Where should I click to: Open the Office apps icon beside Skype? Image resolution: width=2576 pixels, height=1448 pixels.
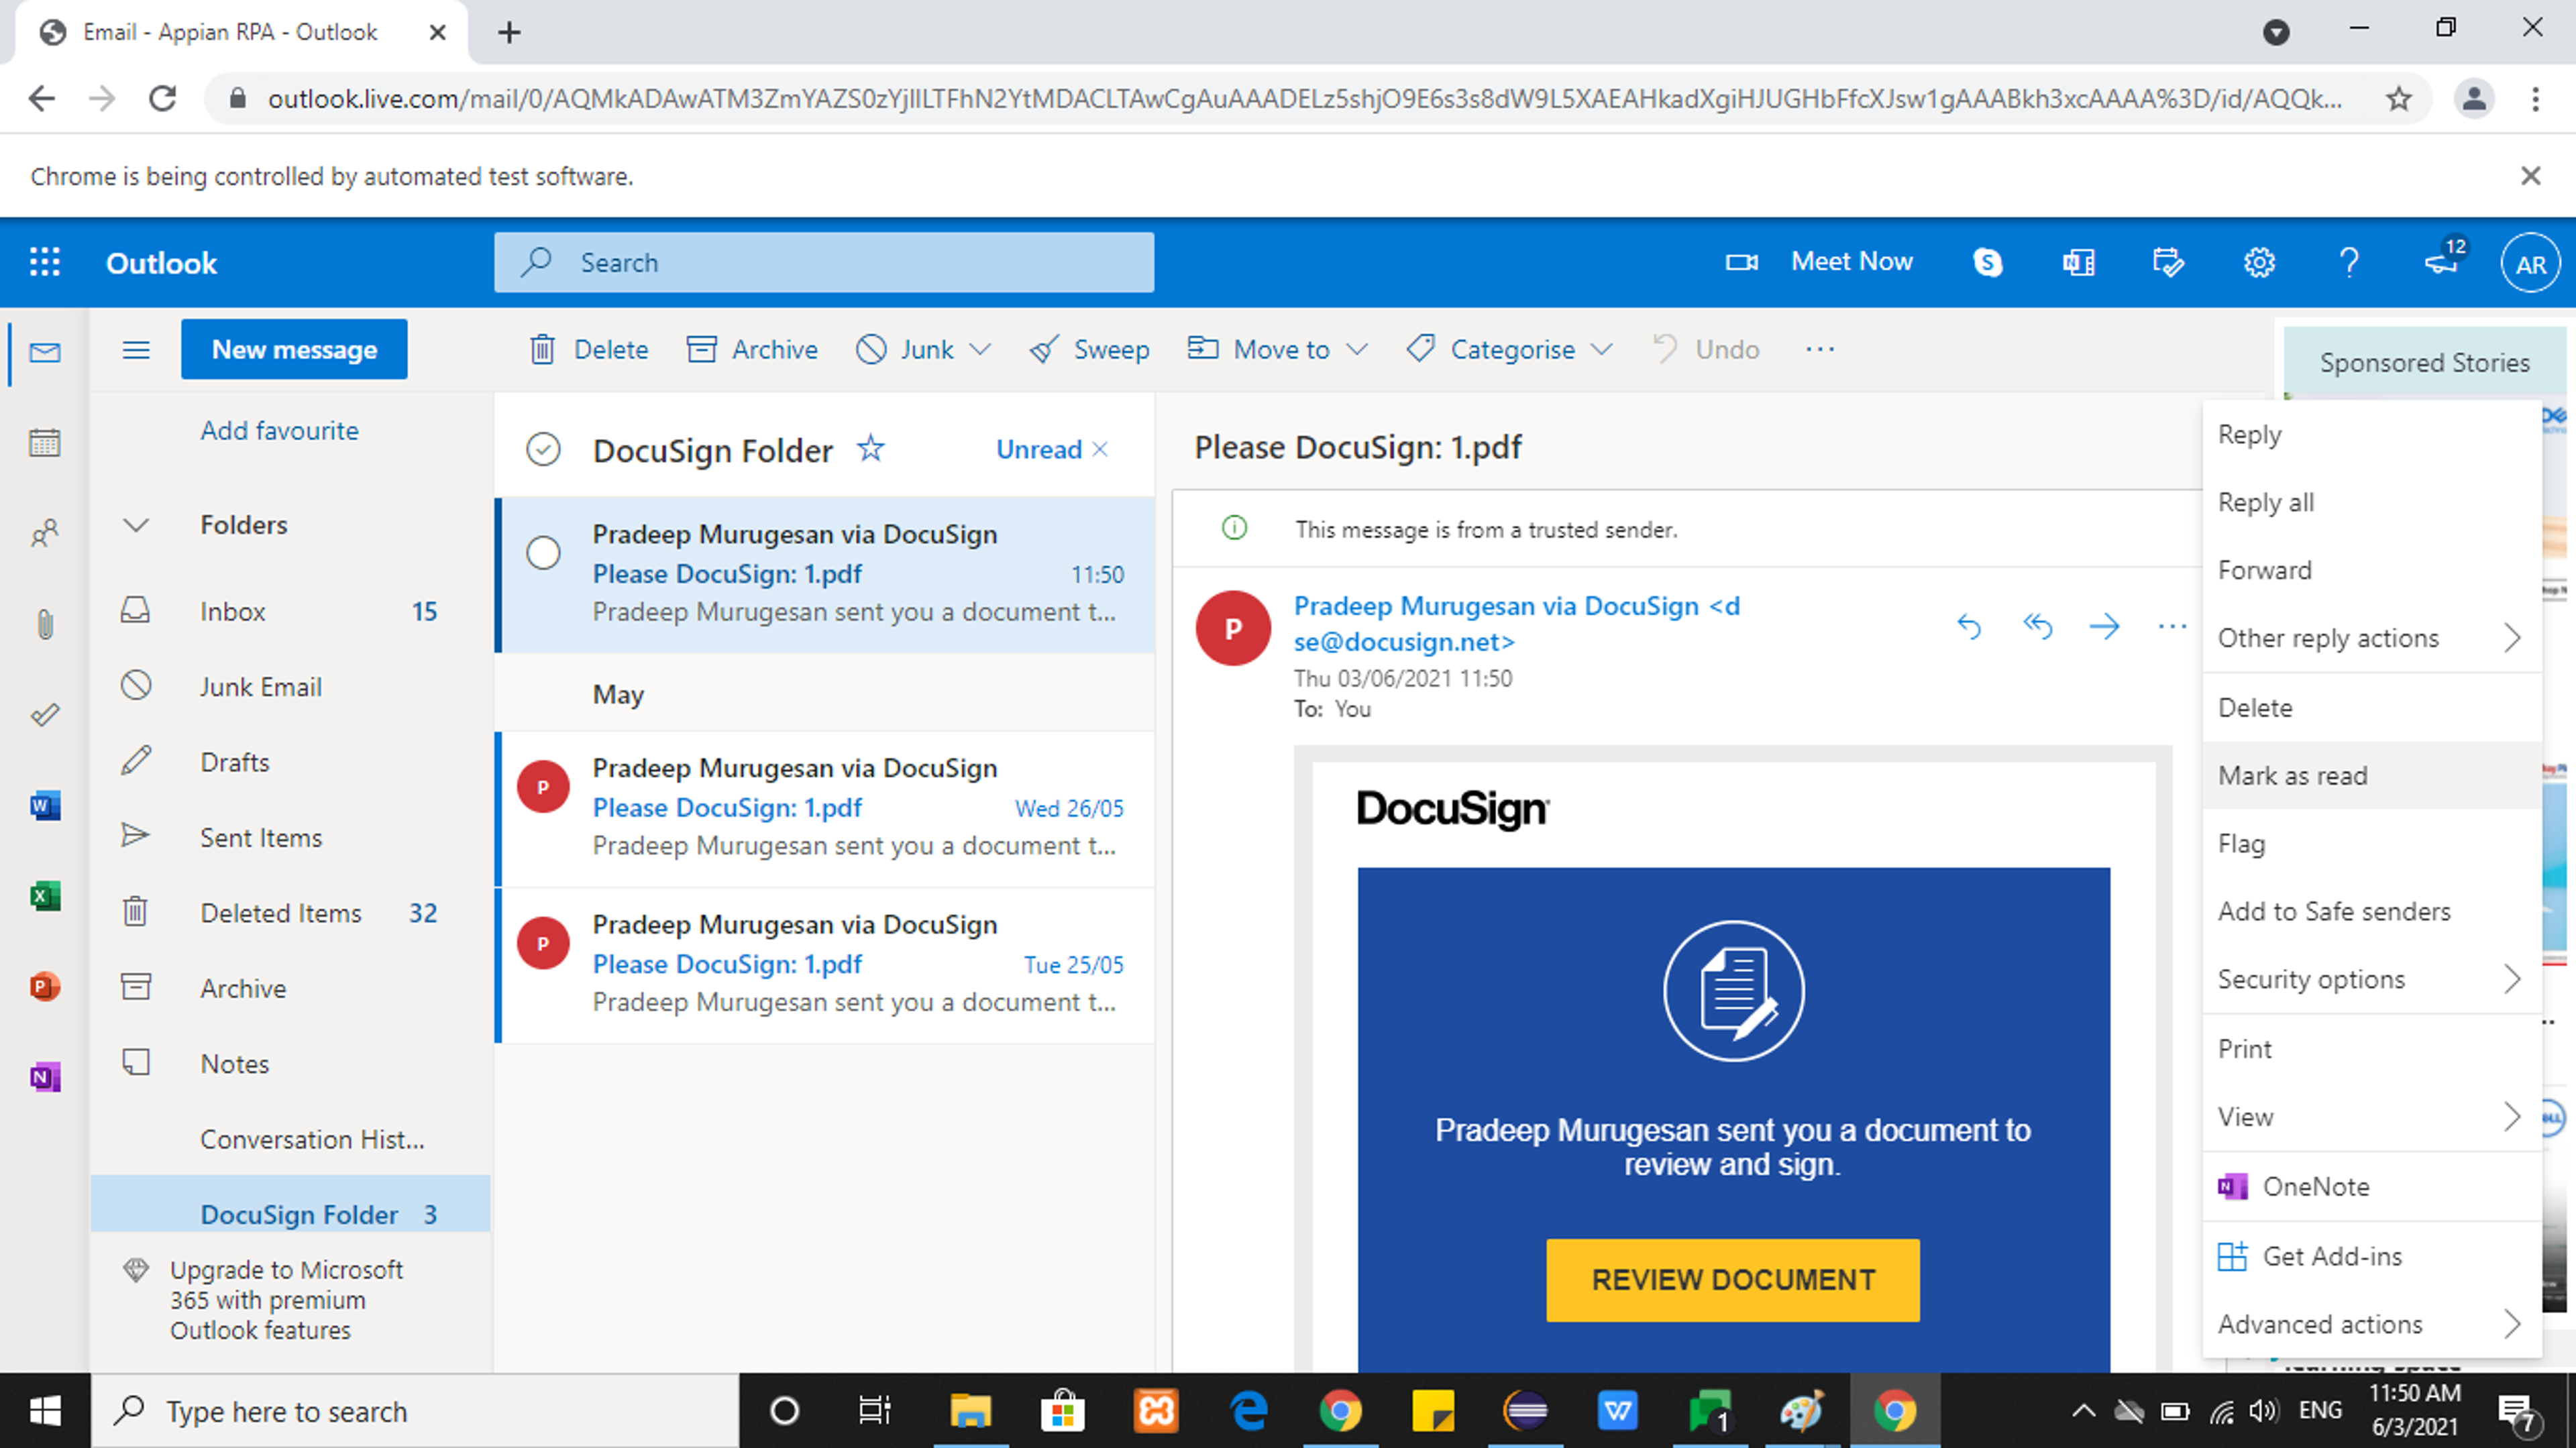tap(2078, 262)
